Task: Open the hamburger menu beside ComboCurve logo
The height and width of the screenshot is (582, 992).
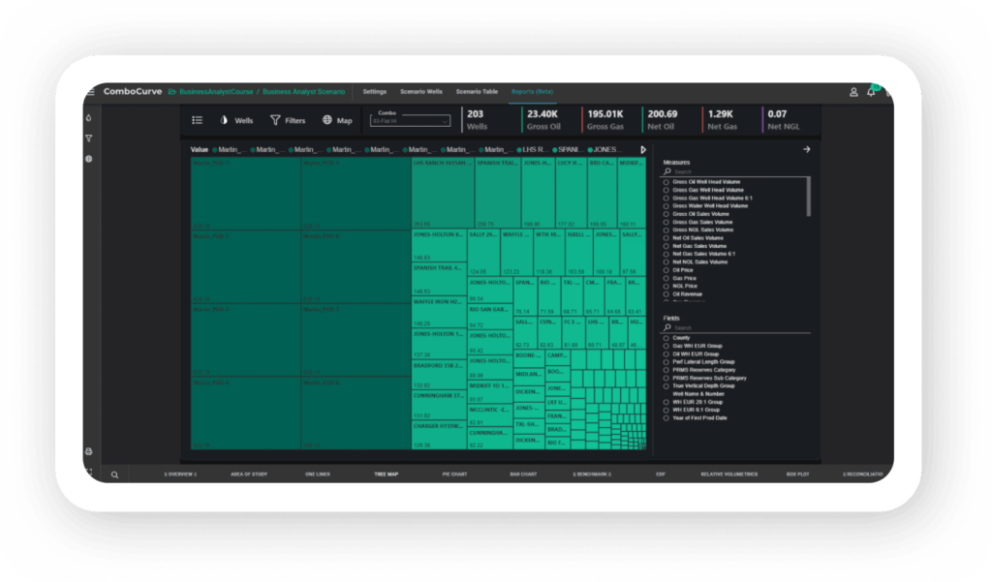Action: (x=91, y=92)
